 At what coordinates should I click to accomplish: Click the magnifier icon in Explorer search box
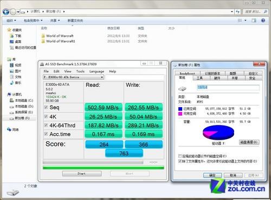(265, 11)
